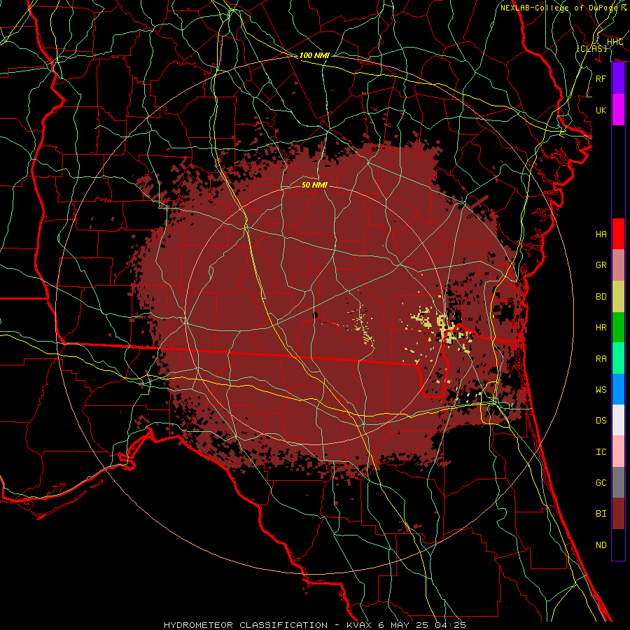Screen dimensions: 630x630
Task: Click the IC light pink legend swatch
Action: coord(618,451)
